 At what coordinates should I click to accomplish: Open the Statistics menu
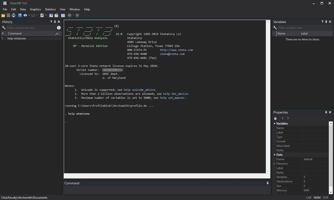[x=50, y=9]
